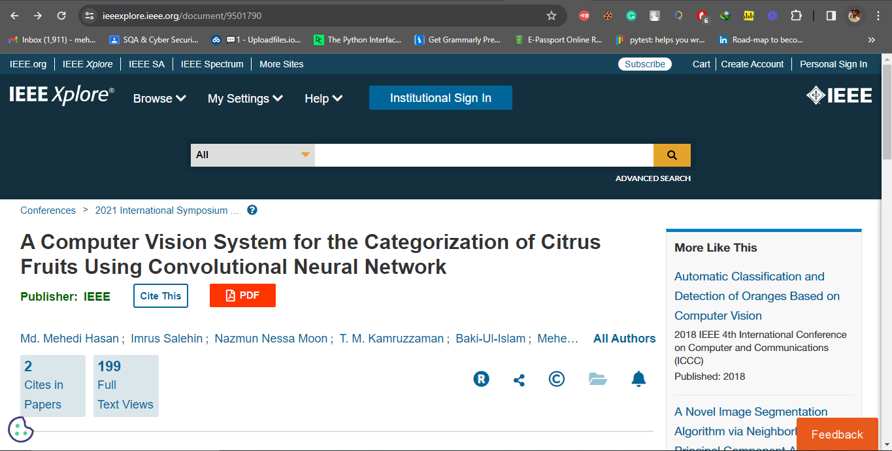892x451 pixels.
Task: Open the pytest bookmark
Action: (661, 40)
